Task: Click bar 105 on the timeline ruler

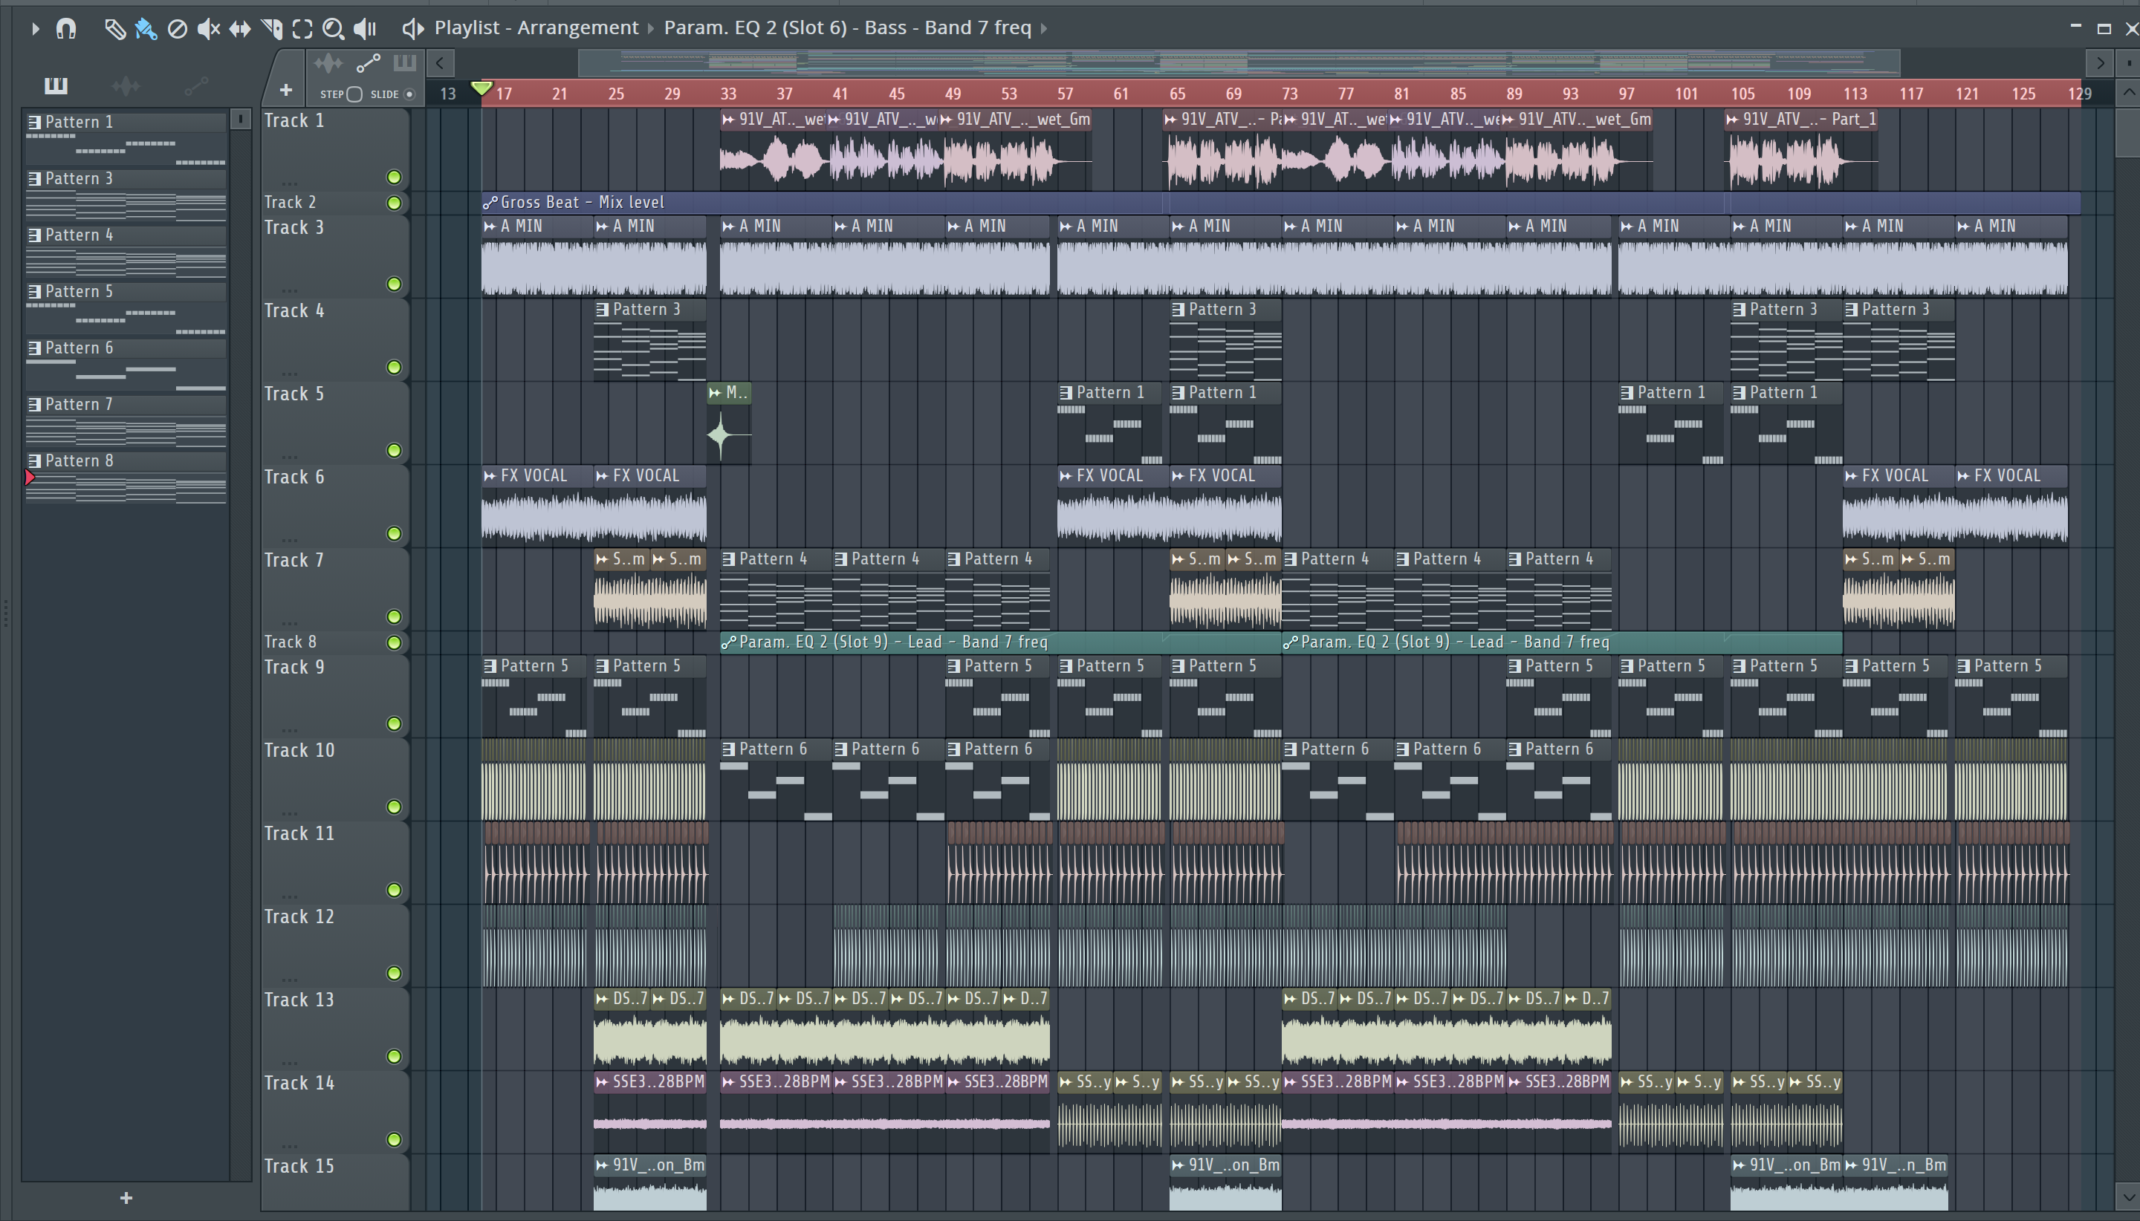Action: 1742,94
